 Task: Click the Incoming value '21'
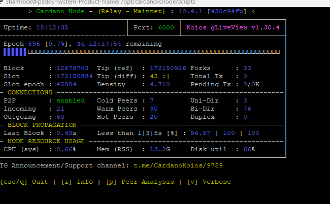click(60, 109)
